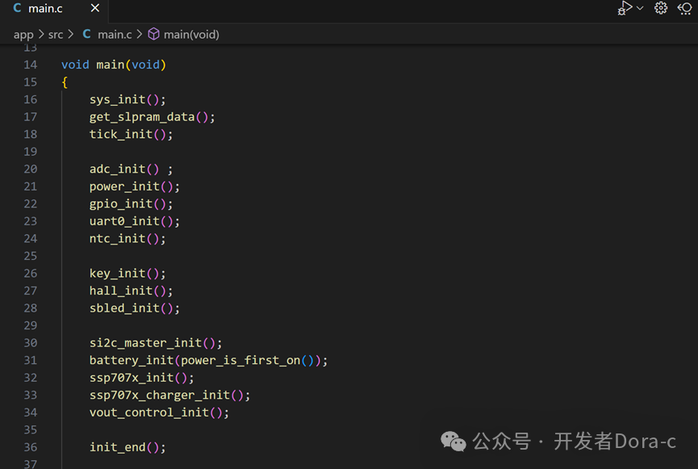Expand the main(void) symbol breadcrumb
This screenshot has width=698, height=469.
191,34
